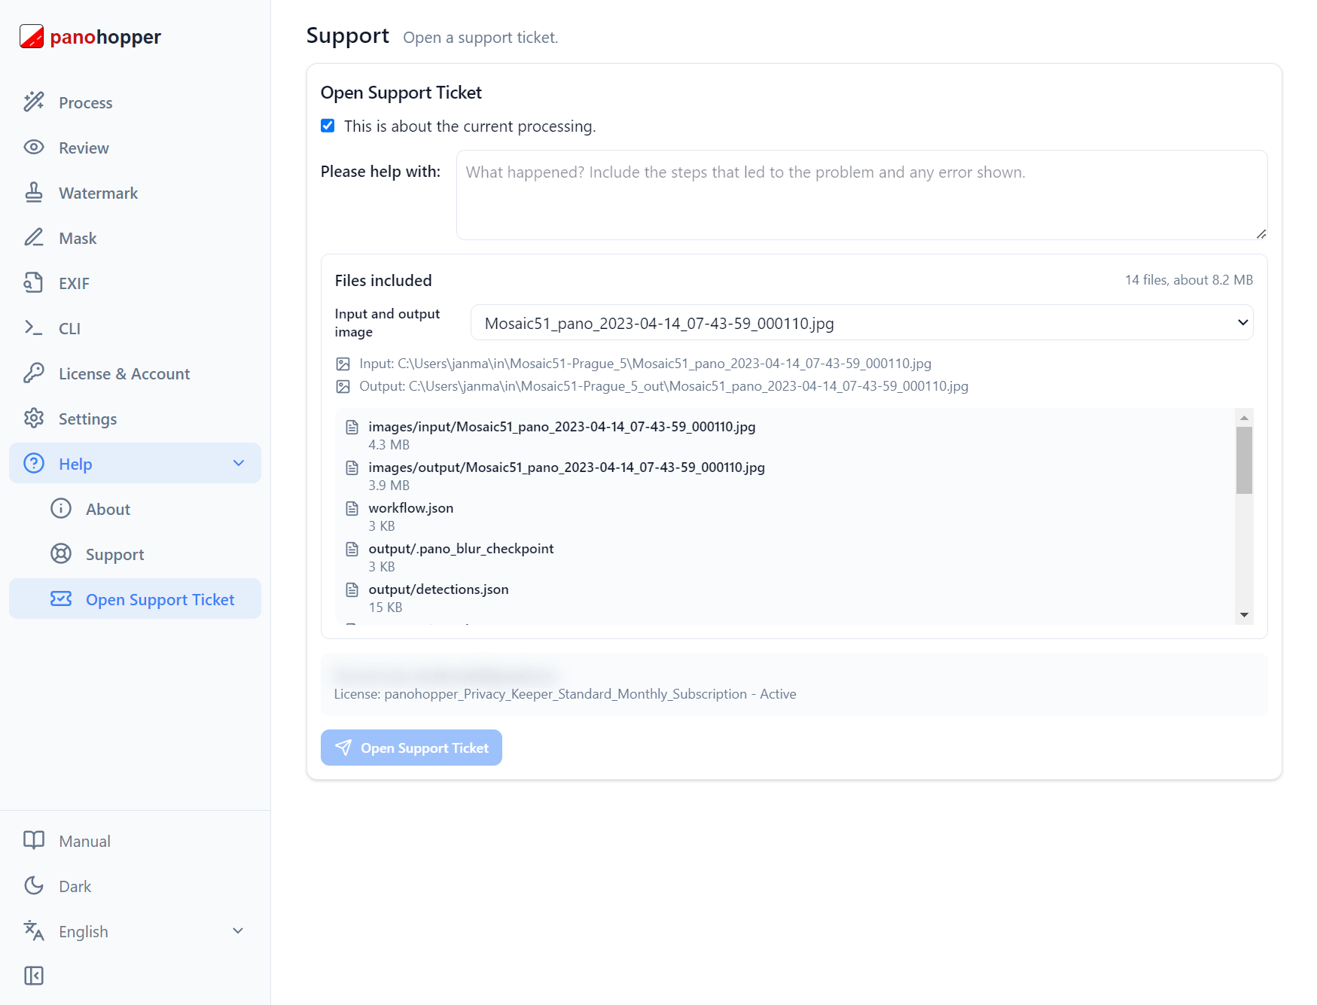Open the EXIF page

(x=135, y=283)
